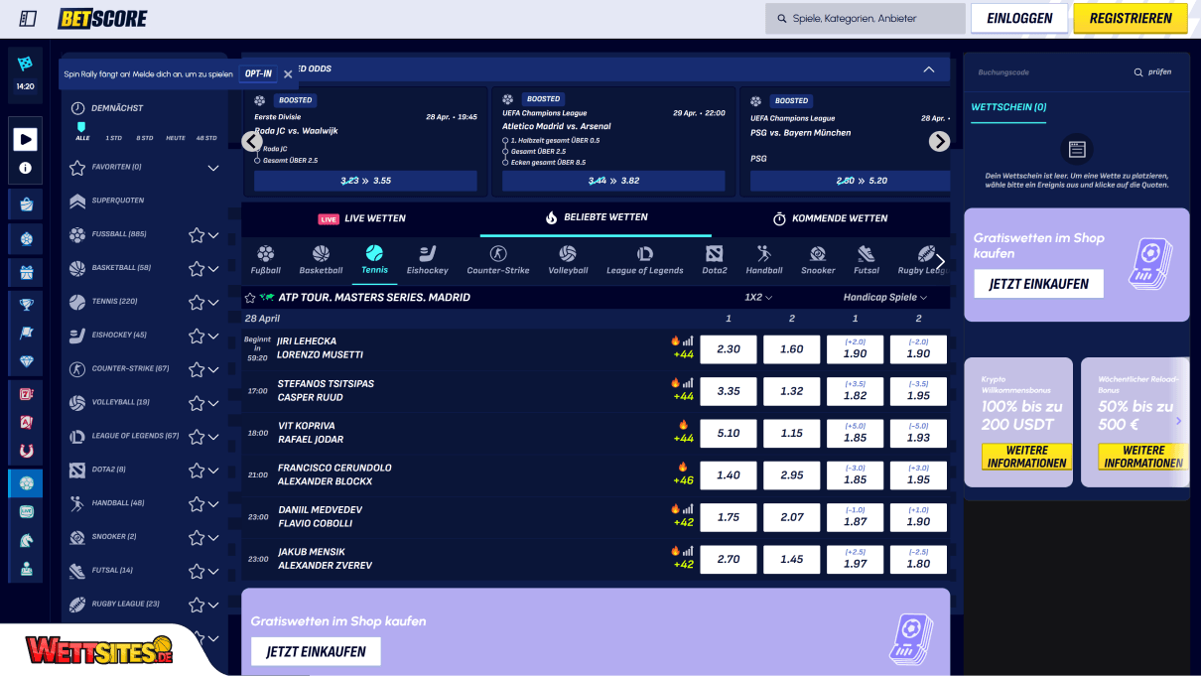Pick odds 2.30 for Jiri Lehecka

[729, 349]
